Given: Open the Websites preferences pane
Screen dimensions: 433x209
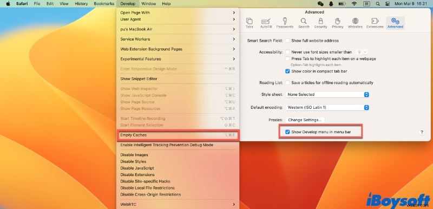Looking at the screenshot, I should 355,23.
